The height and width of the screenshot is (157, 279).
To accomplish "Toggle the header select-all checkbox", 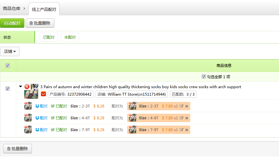I will [x=8, y=66].
